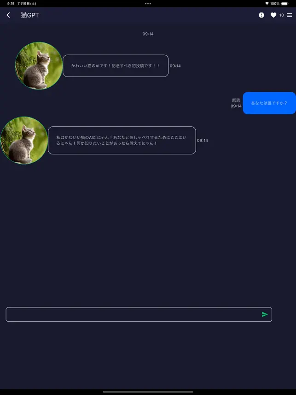The image size is (296, 395).
Task: Focus the message input field
Action: coord(139,314)
